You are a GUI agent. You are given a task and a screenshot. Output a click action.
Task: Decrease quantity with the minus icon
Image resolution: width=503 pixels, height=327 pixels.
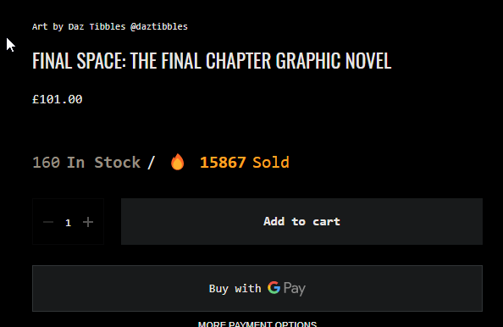48,222
